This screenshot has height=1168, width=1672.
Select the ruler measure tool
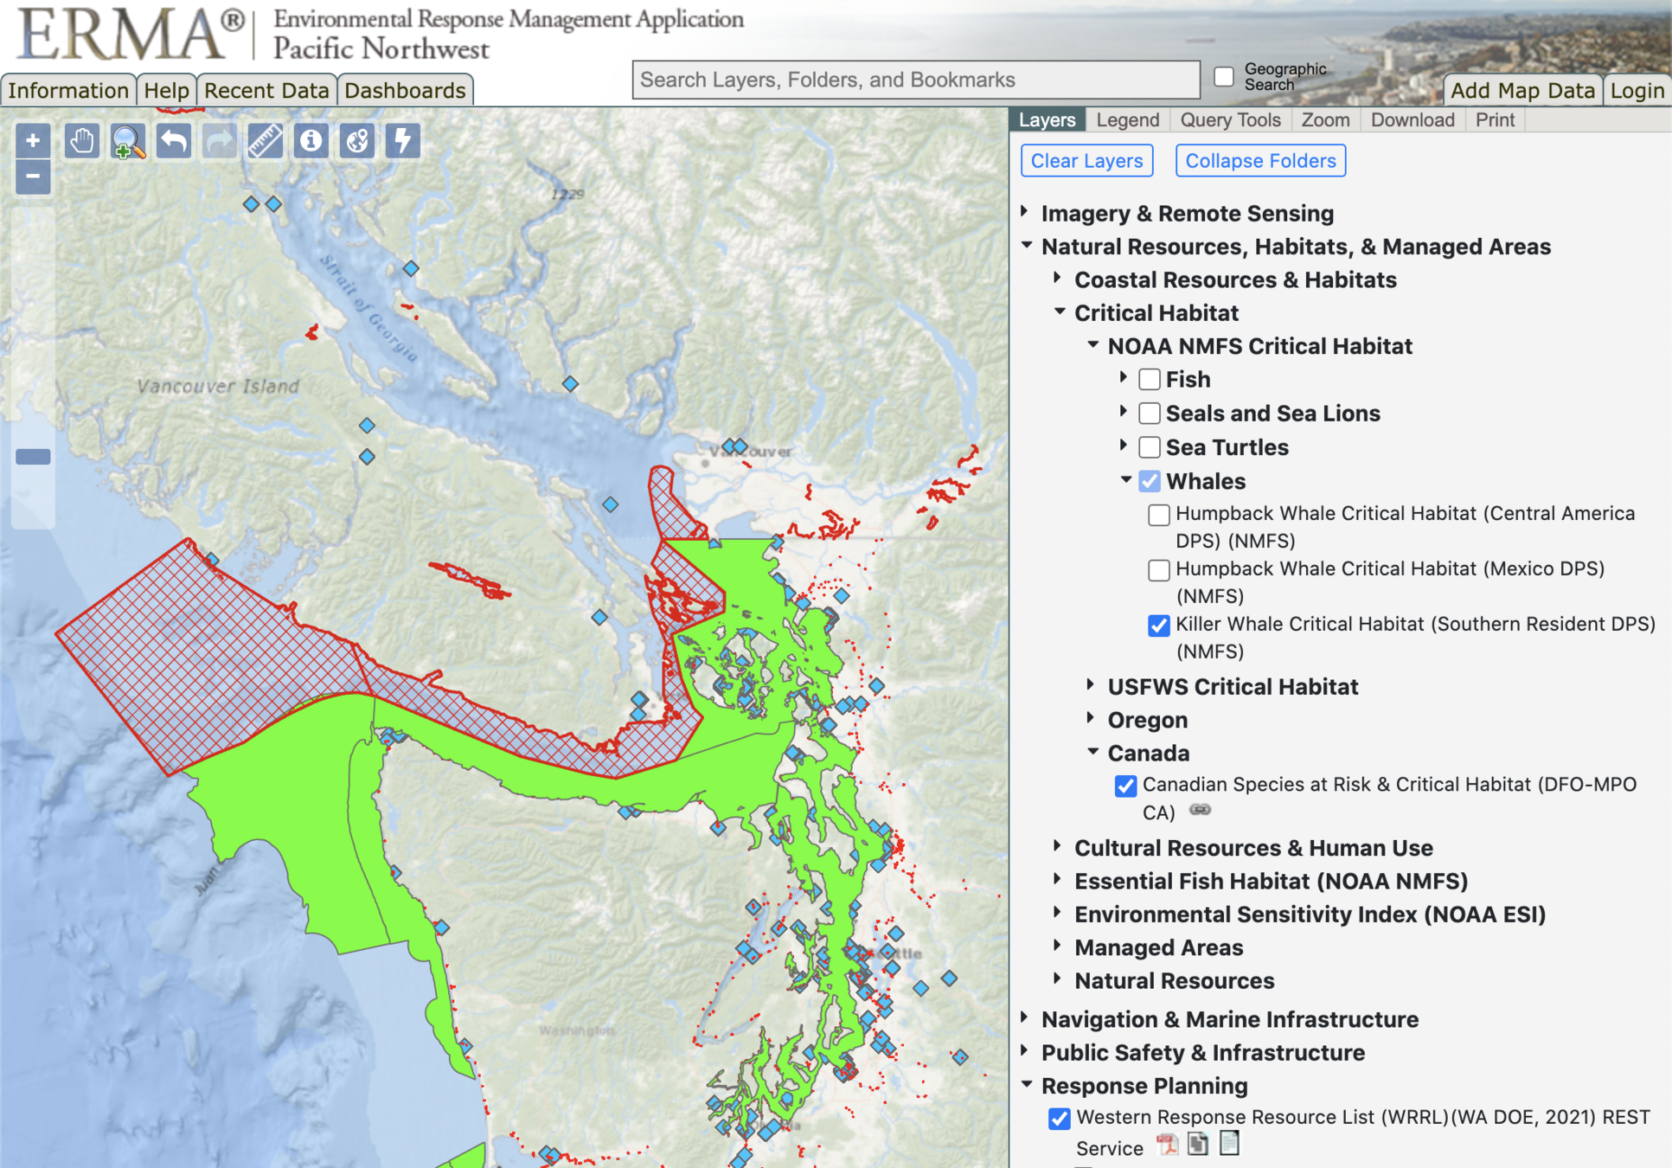(x=265, y=141)
